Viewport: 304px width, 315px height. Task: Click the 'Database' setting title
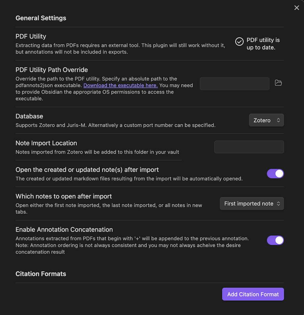point(29,116)
